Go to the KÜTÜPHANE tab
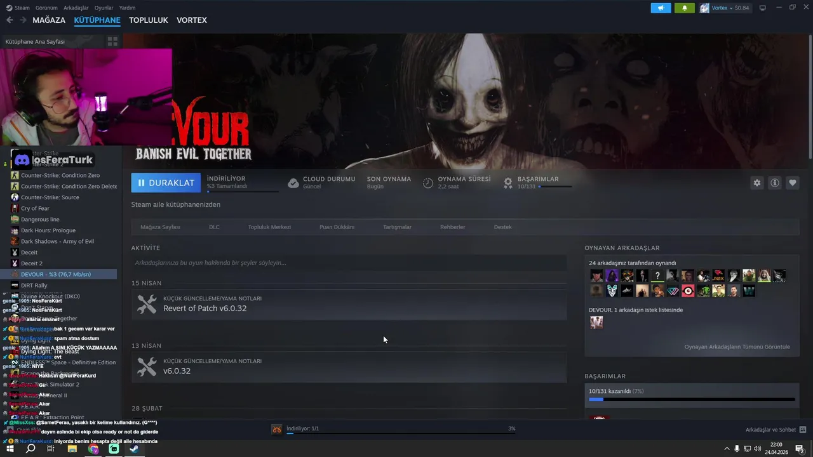This screenshot has height=457, width=813. tap(97, 20)
